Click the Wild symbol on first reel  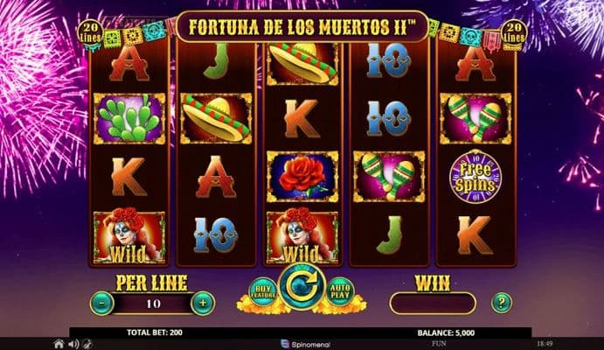click(129, 237)
